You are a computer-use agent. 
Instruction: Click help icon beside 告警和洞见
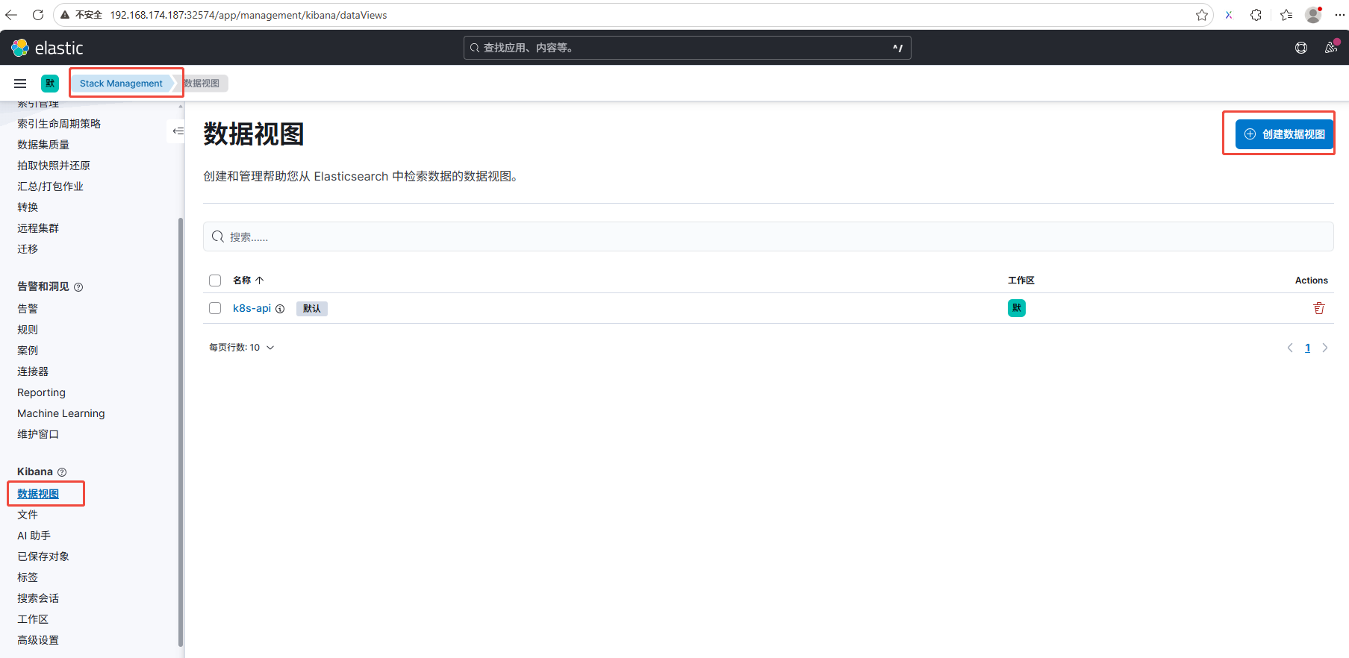(78, 287)
